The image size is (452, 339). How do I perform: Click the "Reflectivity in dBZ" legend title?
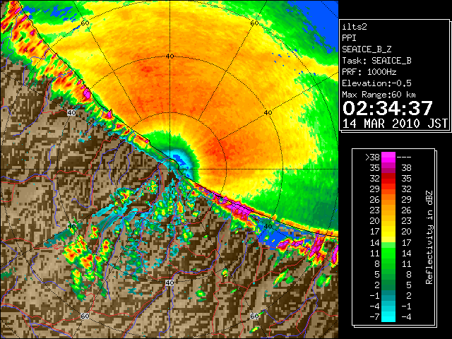click(429, 237)
